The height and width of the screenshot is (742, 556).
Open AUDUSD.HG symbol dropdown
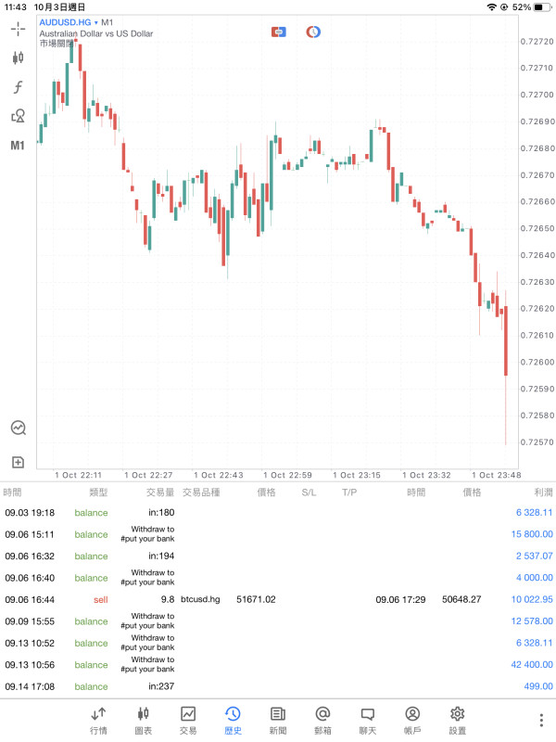click(68, 22)
